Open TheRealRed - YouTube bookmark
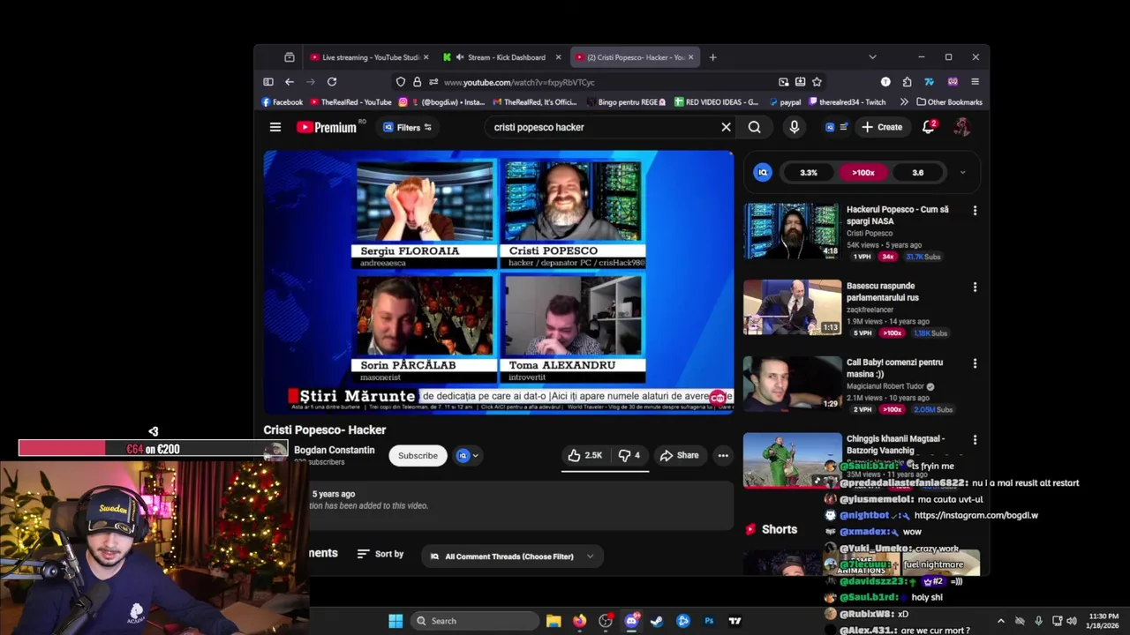The height and width of the screenshot is (635, 1130). click(x=350, y=102)
